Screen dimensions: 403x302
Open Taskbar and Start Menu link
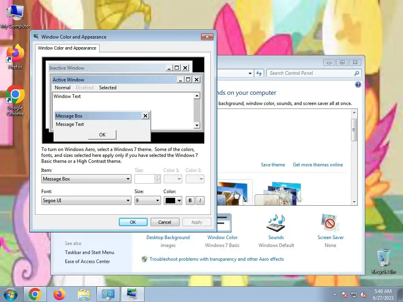point(89,252)
